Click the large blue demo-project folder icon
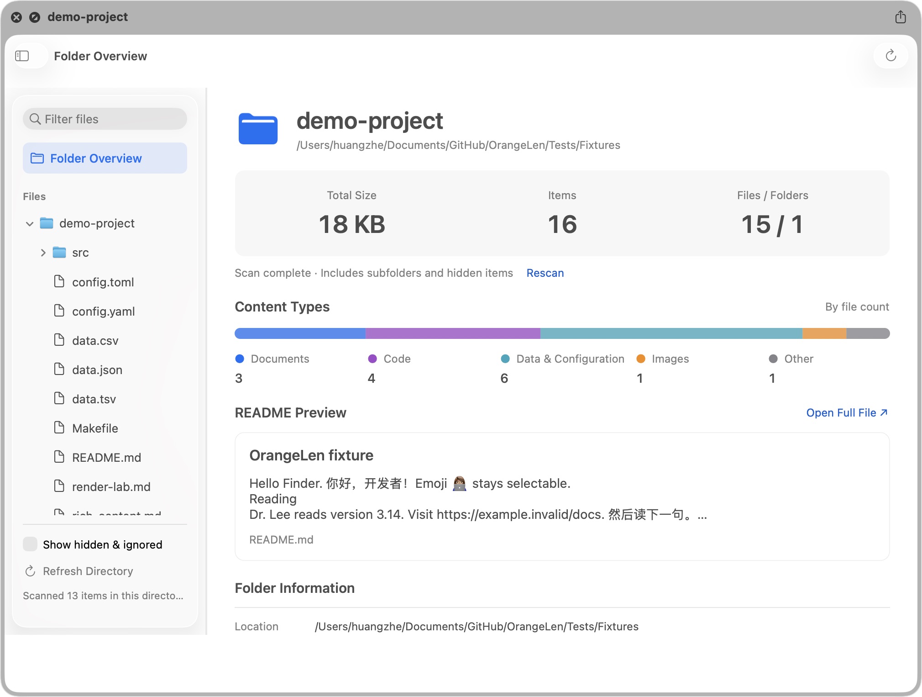The image size is (922, 697). (x=258, y=129)
